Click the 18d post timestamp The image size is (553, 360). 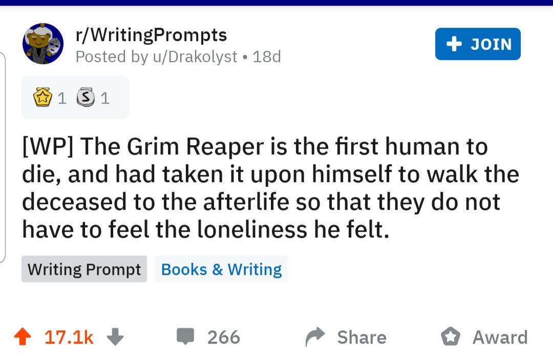pos(267,56)
